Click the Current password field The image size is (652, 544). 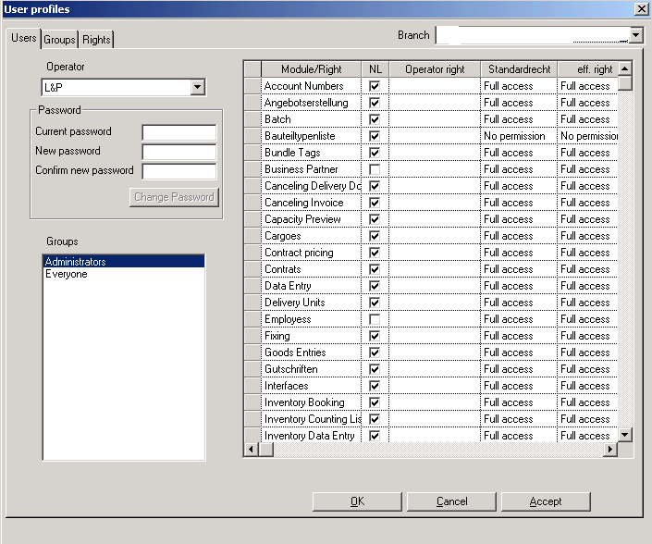pyautogui.click(x=178, y=132)
